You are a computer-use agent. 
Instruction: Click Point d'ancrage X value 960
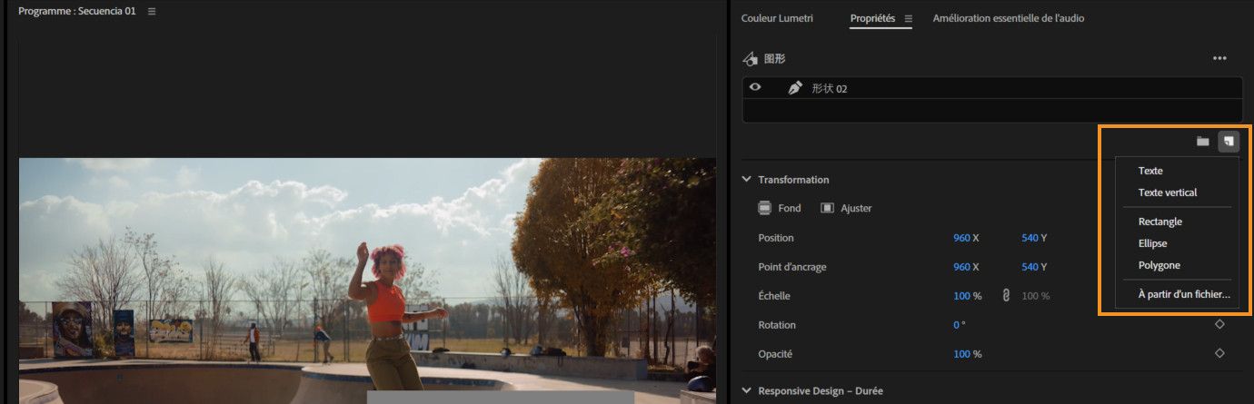point(961,267)
